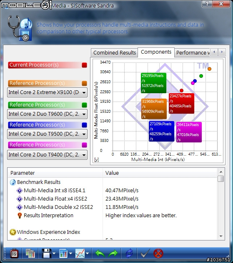The height and width of the screenshot is (263, 233).
Task: Click the Parameter column header
Action: (x=55, y=173)
